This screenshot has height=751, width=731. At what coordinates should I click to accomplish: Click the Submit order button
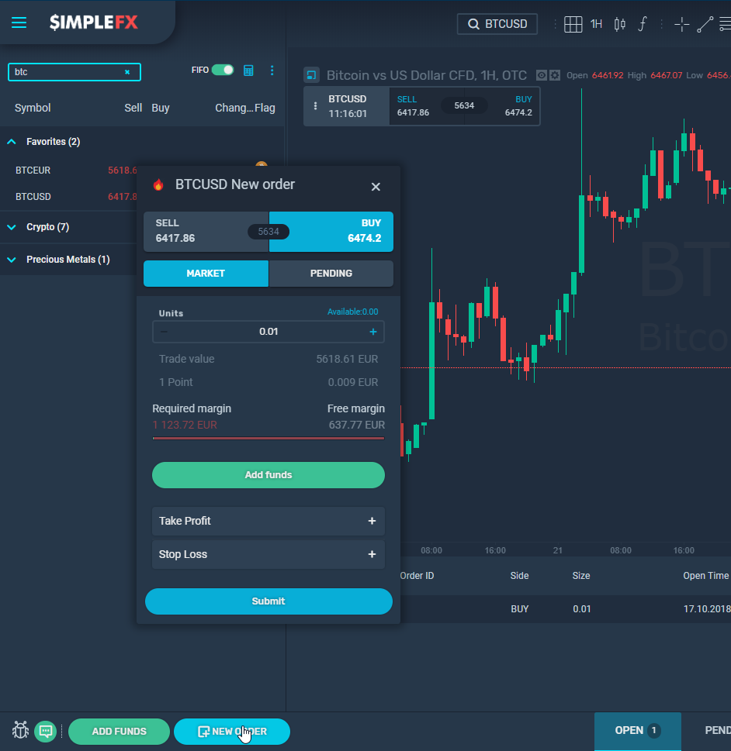(268, 601)
